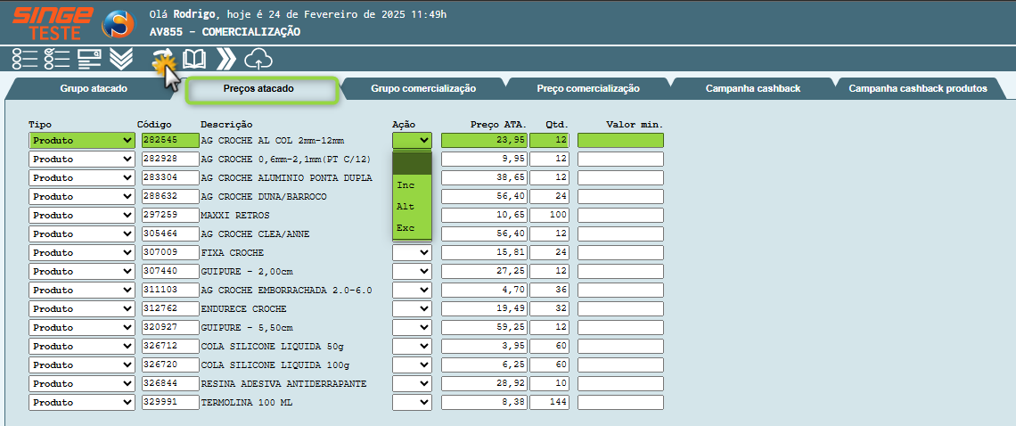Click the cloud upload icon
The width and height of the screenshot is (1016, 426).
(x=258, y=59)
